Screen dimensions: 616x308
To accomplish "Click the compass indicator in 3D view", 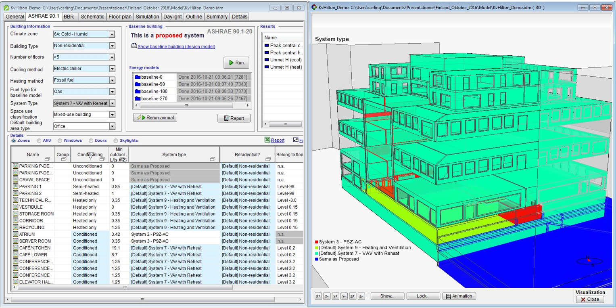I will [590, 261].
